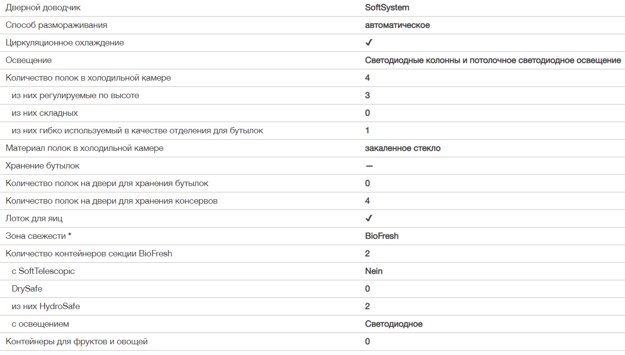Click Контейнеры для фруктов и овощей label
Image resolution: width=625 pixels, height=355 pixels.
coord(76,341)
